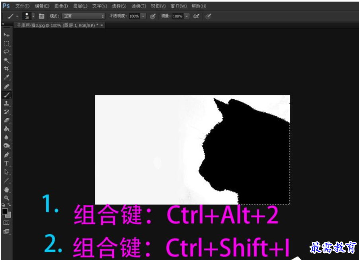Reset default foreground and background colors
359x260 pixels.
coord(4,205)
